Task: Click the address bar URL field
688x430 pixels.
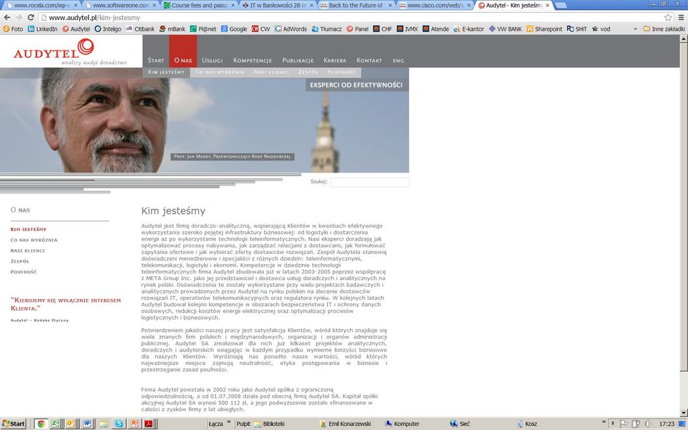Action: point(351,17)
